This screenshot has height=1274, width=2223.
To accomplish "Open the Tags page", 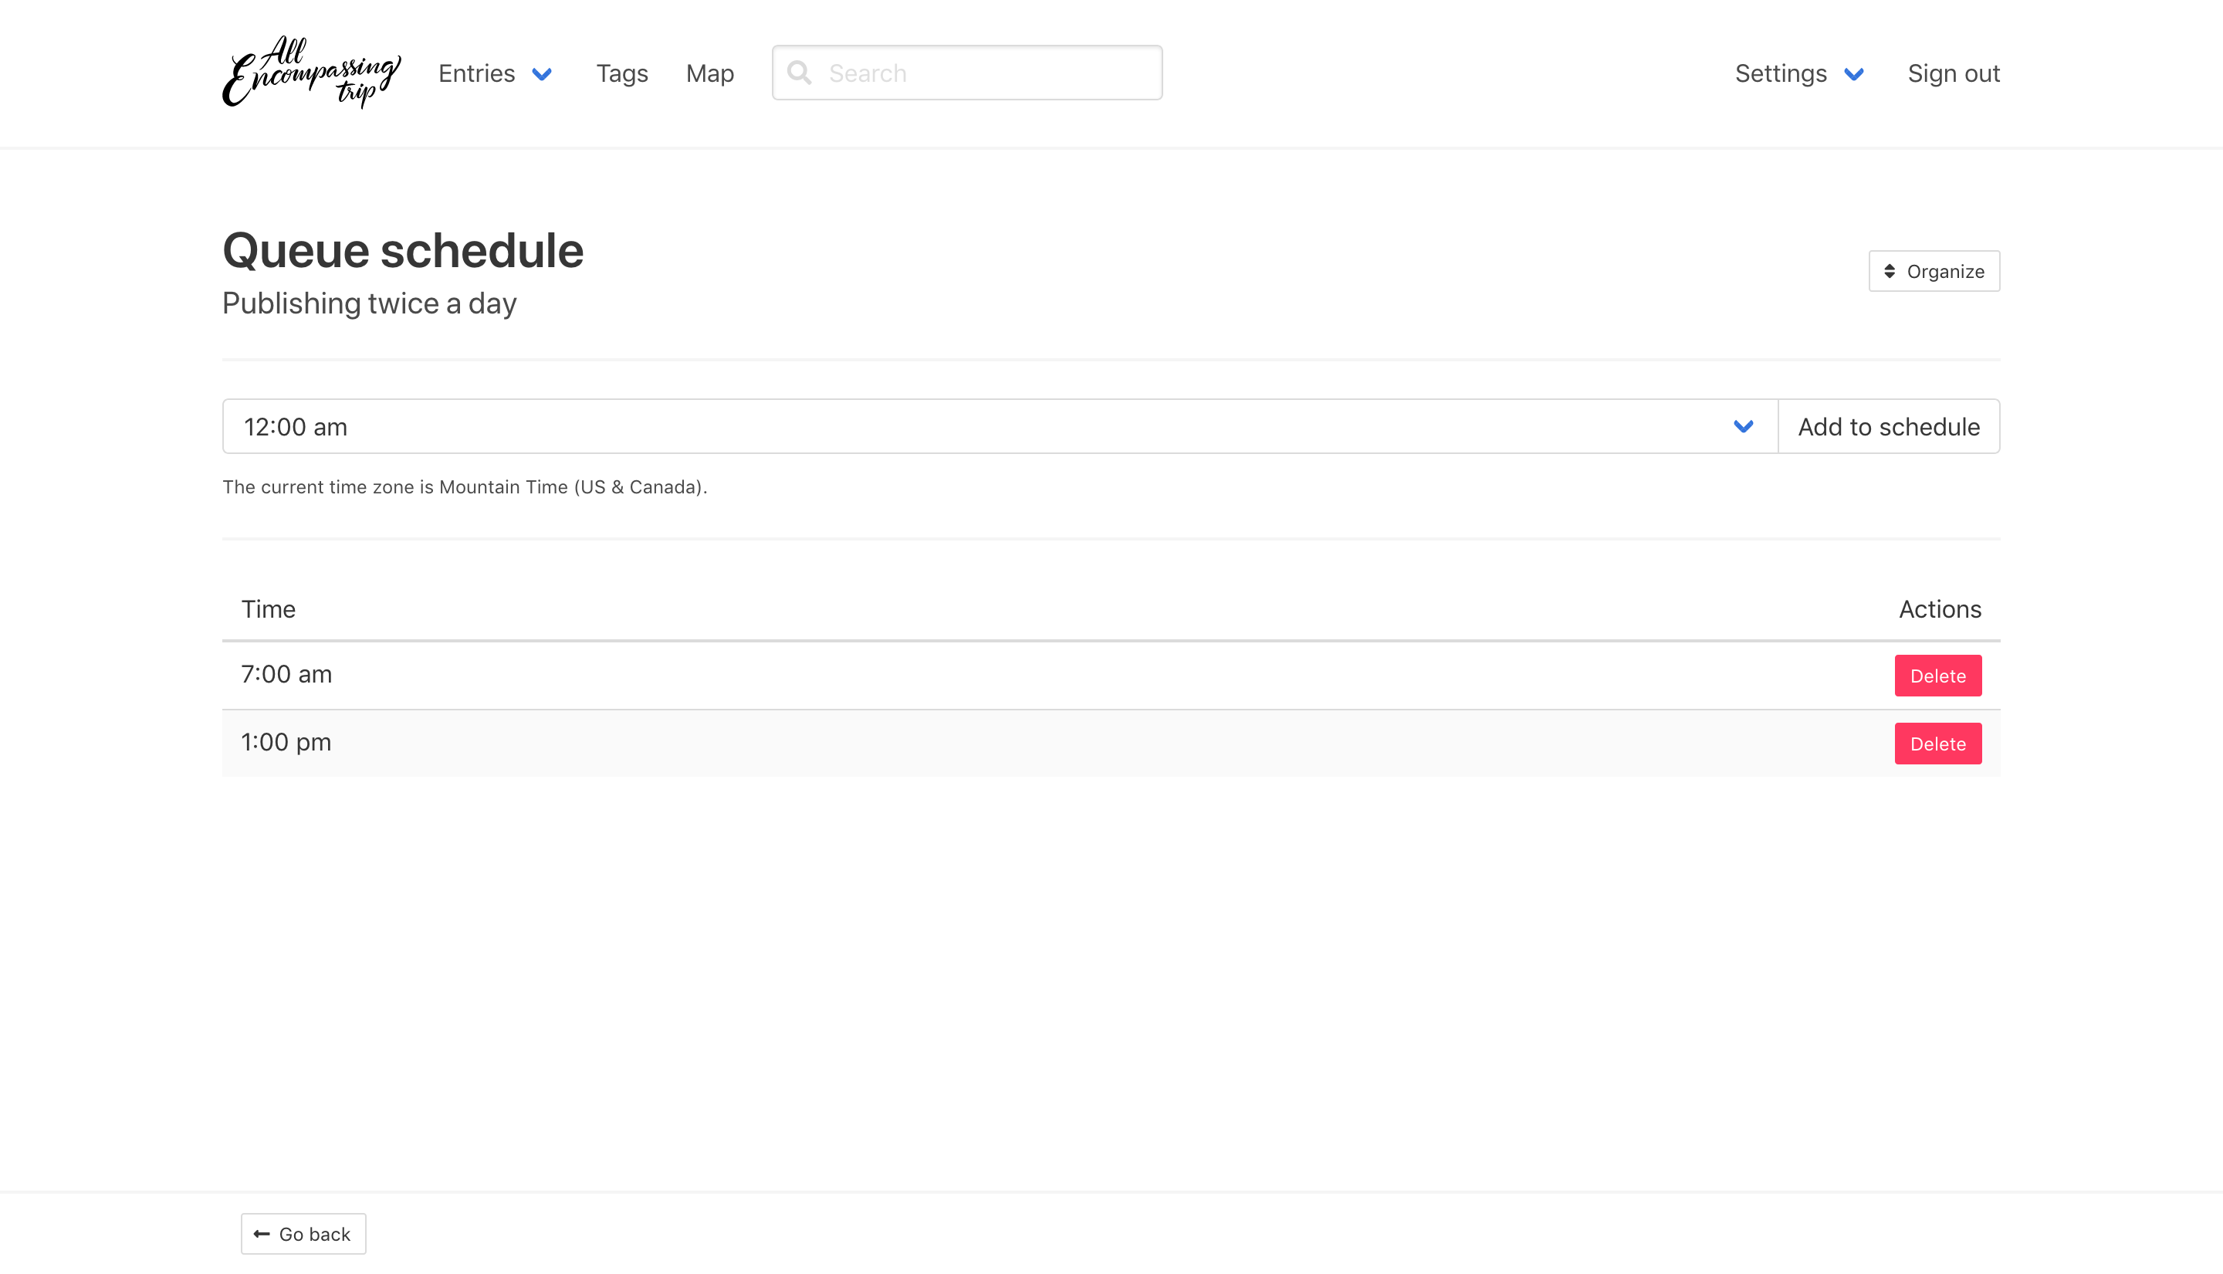I will click(x=622, y=73).
